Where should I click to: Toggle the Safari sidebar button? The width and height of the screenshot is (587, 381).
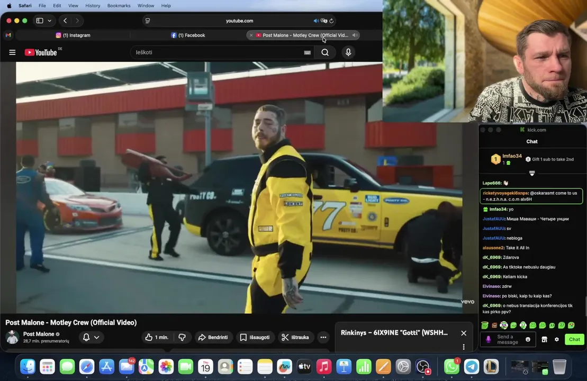[40, 21]
